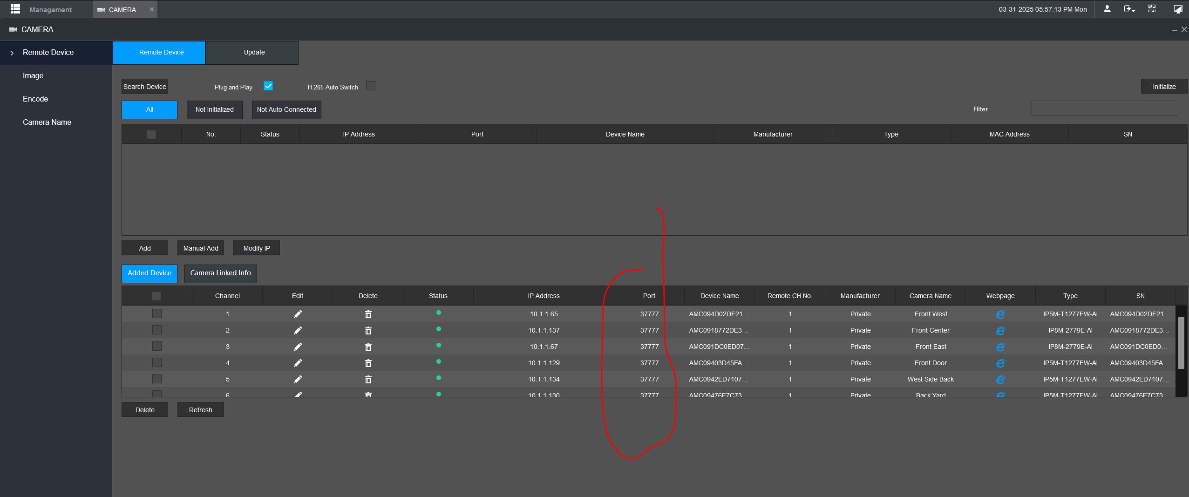Click the Search Device button
Viewport: 1189px width, 497px height.
click(x=145, y=87)
